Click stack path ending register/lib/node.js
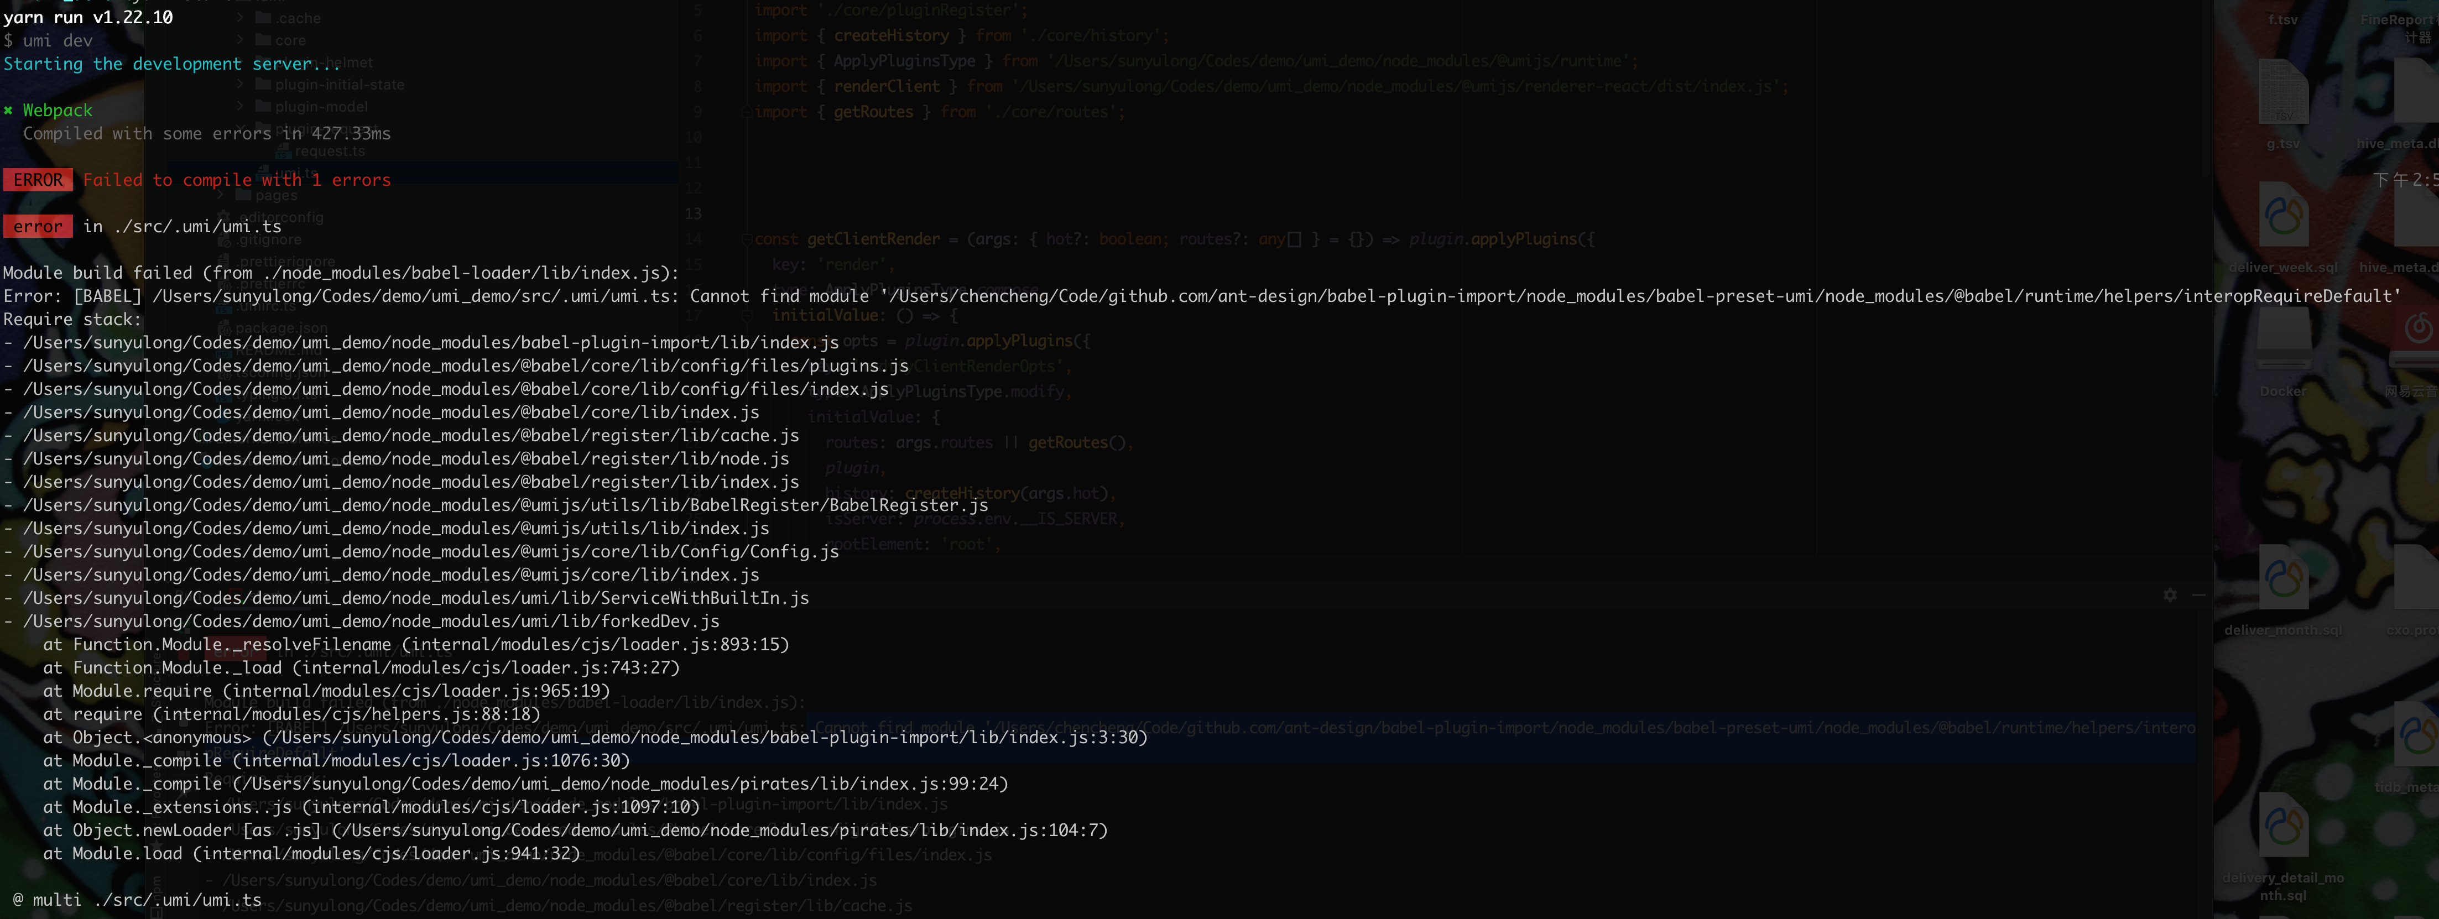The height and width of the screenshot is (919, 2439). (x=396, y=458)
